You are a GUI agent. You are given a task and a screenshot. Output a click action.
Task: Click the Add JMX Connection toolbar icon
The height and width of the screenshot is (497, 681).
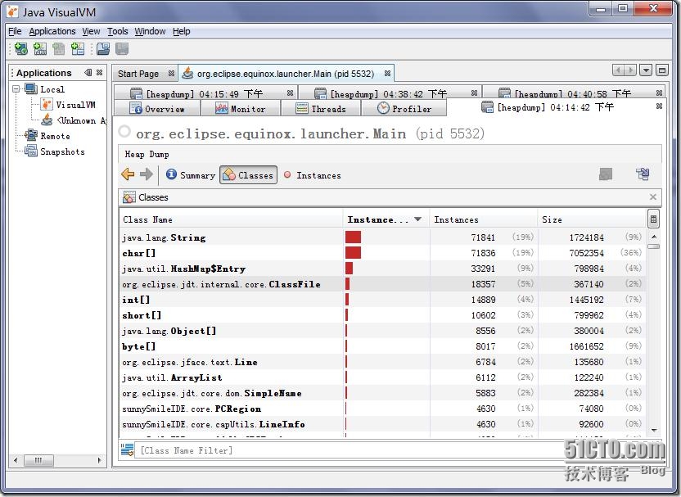[40, 48]
